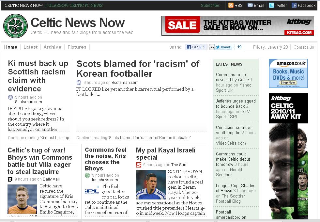This screenshot has height=222, width=320.
Task: Click the Facebook subscribe icon
Action: (294, 5)
